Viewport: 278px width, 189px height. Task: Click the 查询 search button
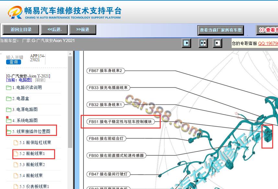[x=14, y=62]
